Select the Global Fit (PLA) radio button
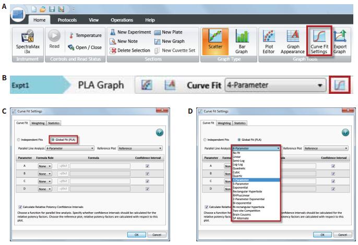Viewport: 358px width, 245px height. [x=53, y=140]
